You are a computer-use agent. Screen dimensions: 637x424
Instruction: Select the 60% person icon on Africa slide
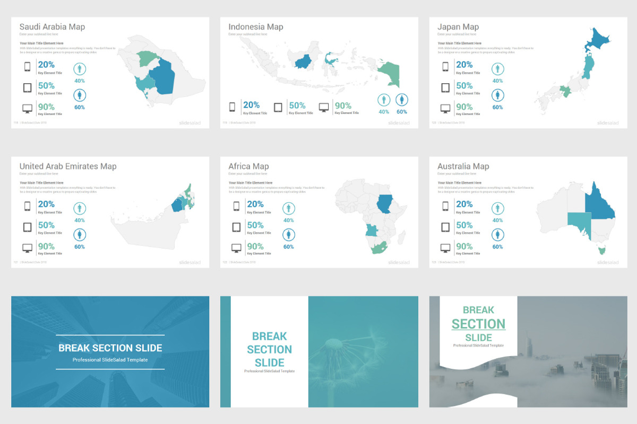point(289,235)
